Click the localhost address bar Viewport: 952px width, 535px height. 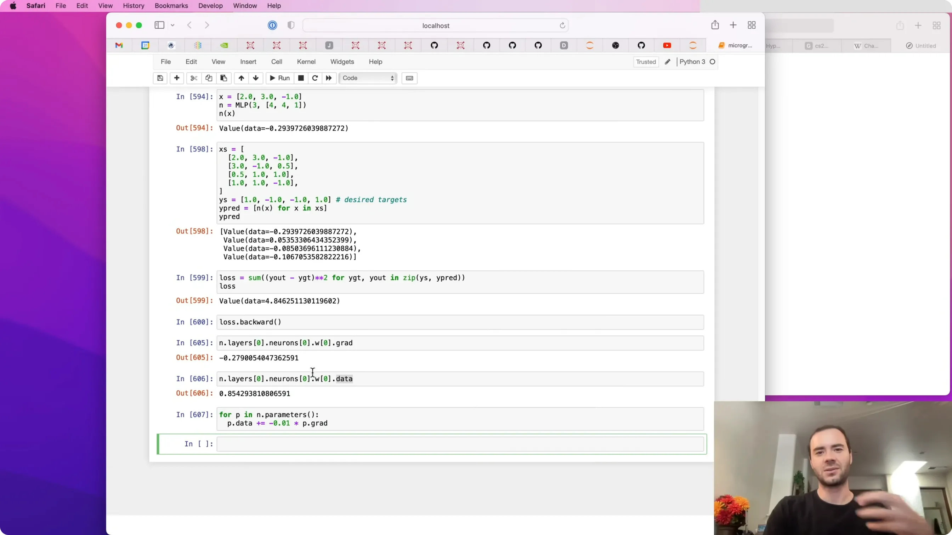point(436,25)
